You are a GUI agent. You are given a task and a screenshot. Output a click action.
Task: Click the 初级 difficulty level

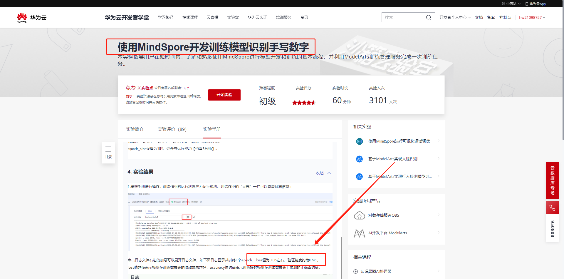click(x=267, y=101)
